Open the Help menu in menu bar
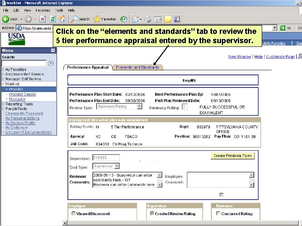The image size is (302, 226). 71,10
